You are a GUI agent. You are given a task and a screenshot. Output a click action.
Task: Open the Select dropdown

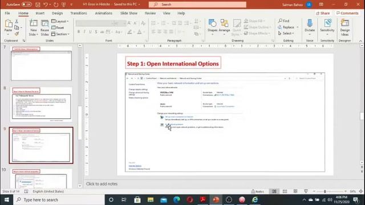[x=286, y=34]
